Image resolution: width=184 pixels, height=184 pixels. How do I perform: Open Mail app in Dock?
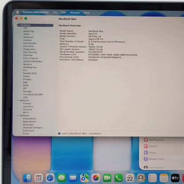coord(73,178)
